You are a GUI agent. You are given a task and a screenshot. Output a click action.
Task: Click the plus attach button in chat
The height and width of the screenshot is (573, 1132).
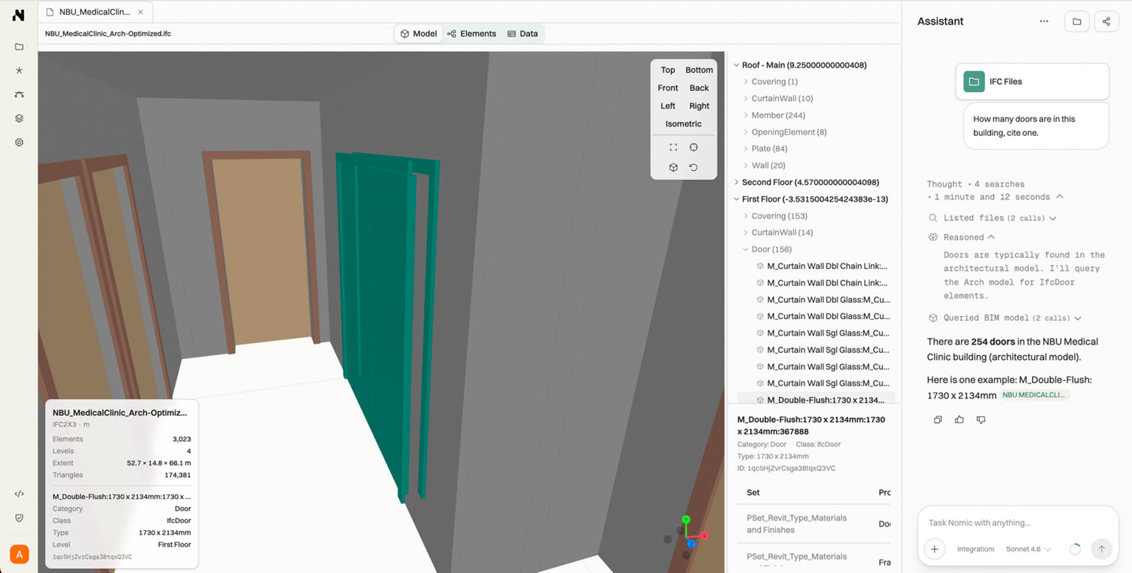pos(934,549)
